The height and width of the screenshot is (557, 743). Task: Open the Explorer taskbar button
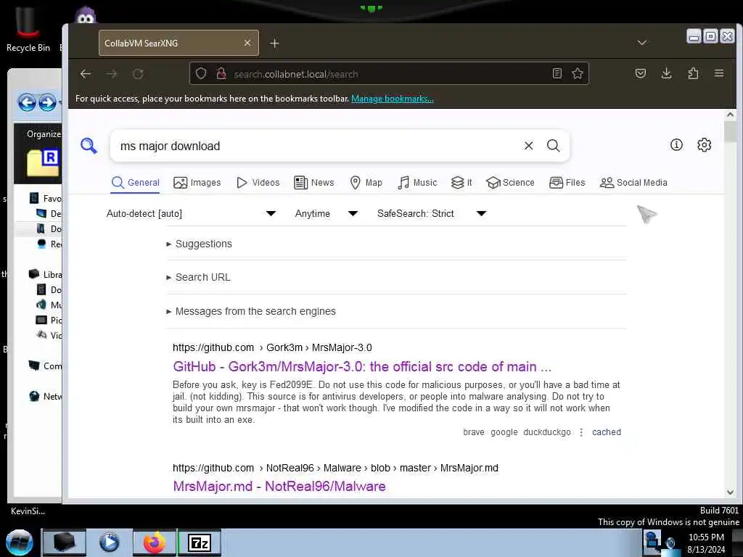tap(65, 542)
